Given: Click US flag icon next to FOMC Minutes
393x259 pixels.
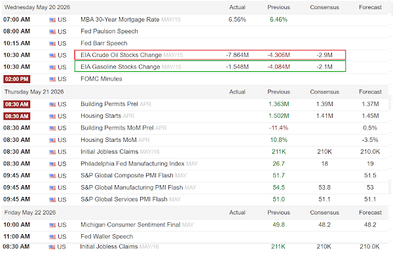Looking at the screenshot, I should [x=52, y=79].
